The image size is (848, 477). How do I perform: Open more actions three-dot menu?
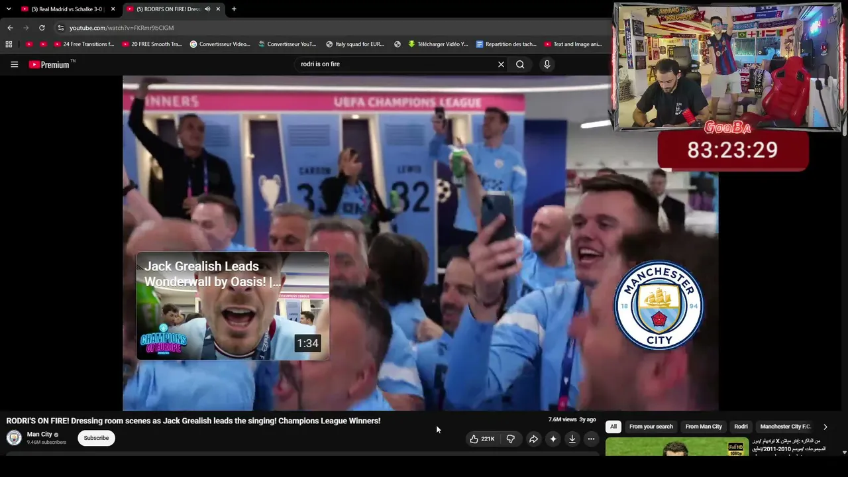tap(591, 439)
